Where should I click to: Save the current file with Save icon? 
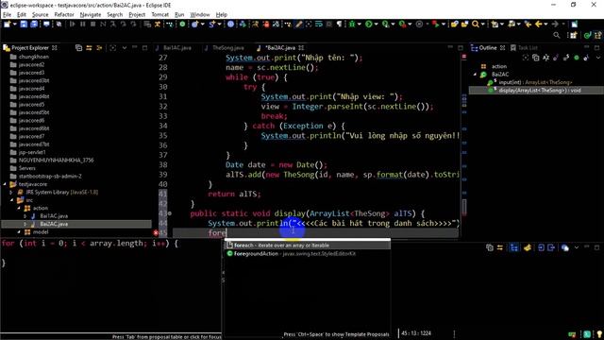click(24, 25)
